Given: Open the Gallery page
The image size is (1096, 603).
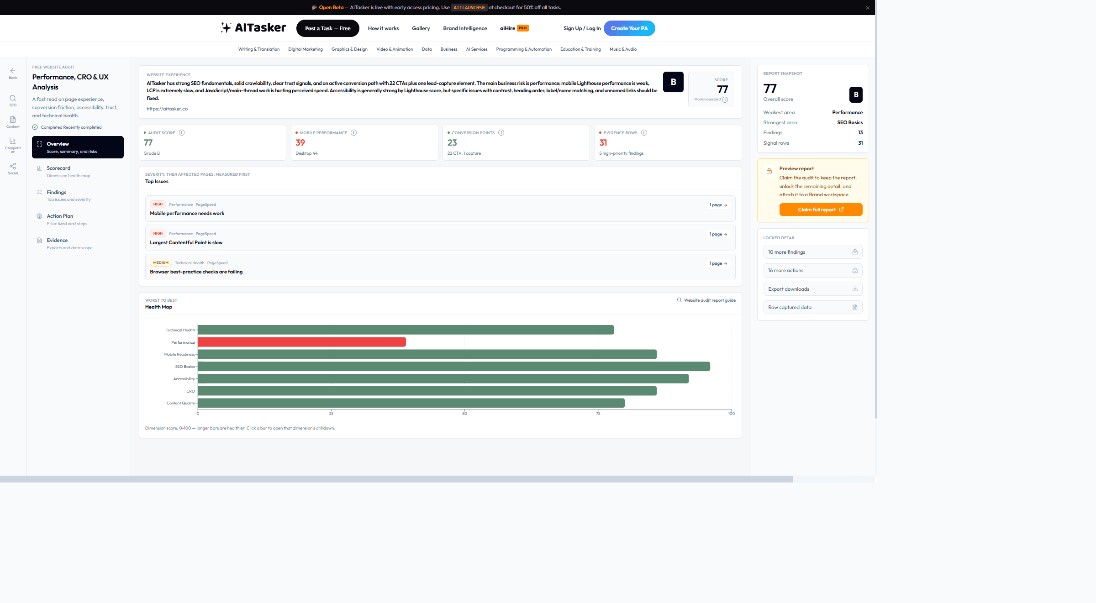Looking at the screenshot, I should (421, 28).
